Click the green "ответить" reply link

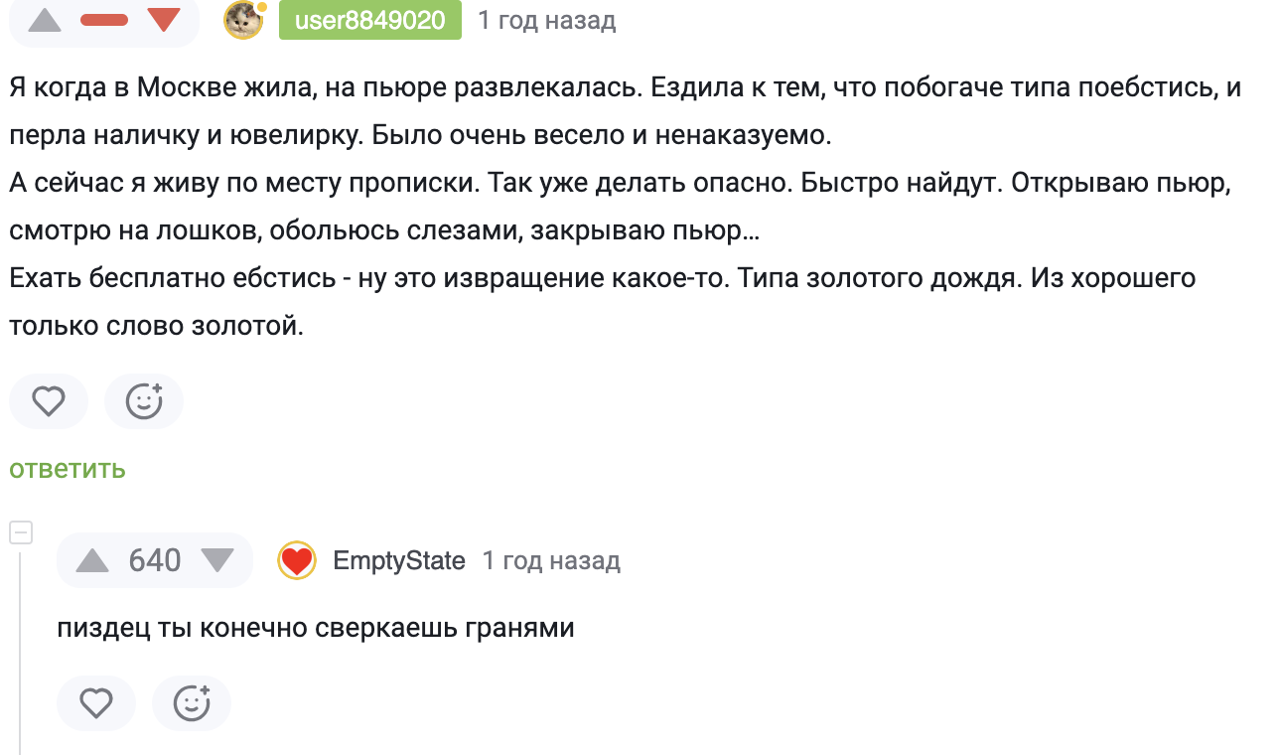point(68,469)
